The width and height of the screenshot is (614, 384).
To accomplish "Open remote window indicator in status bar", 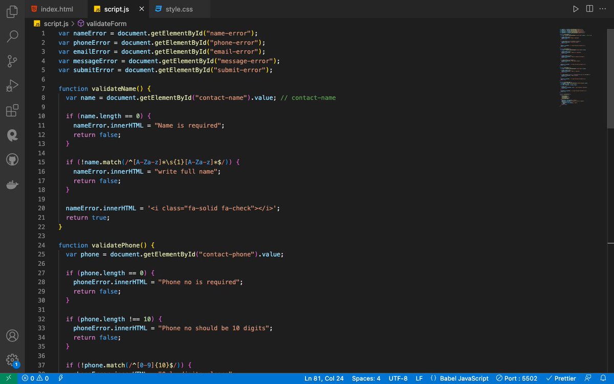I will (8, 378).
